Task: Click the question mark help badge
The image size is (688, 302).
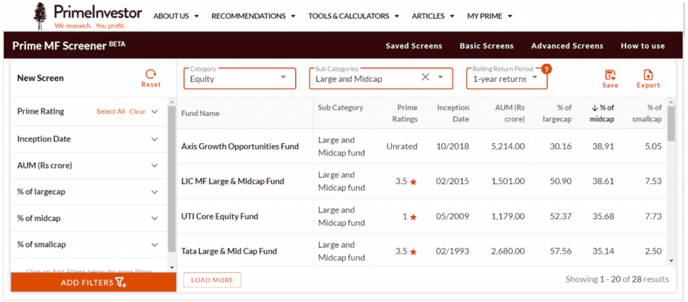Action: coord(546,69)
